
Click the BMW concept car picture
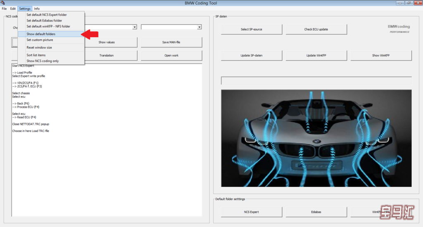click(316, 138)
